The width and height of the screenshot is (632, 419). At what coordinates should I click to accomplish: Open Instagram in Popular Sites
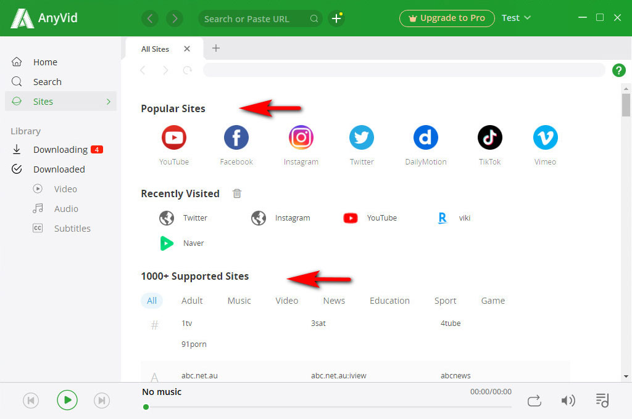pos(301,137)
